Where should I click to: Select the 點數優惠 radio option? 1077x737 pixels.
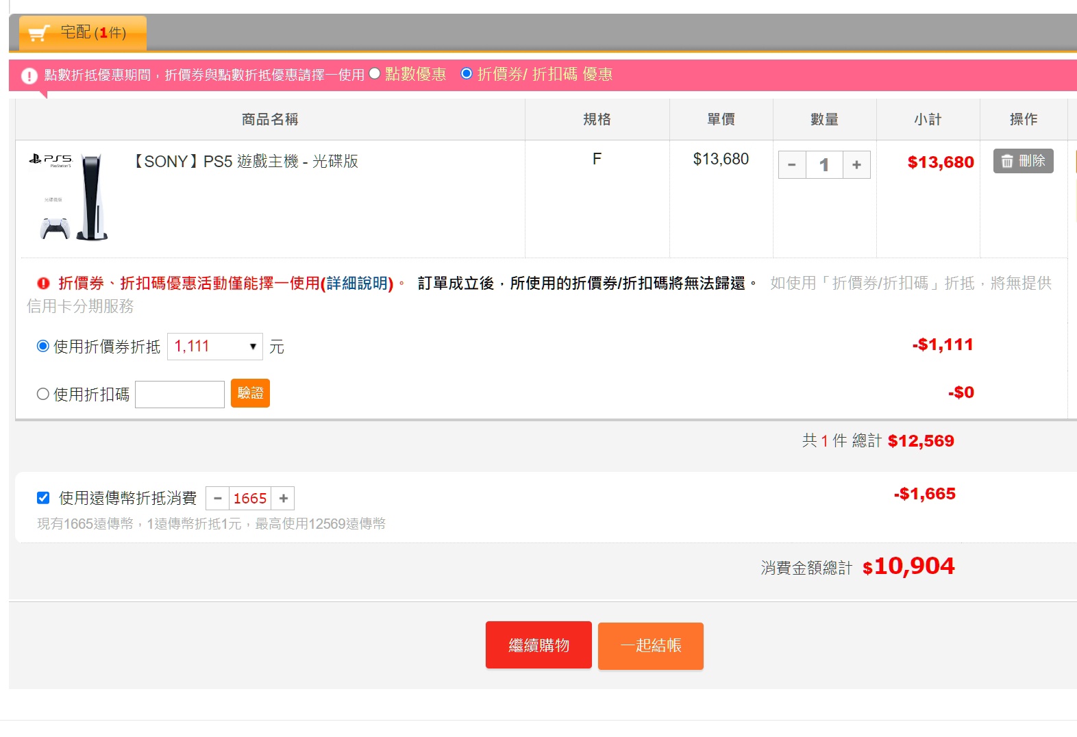[x=375, y=74]
